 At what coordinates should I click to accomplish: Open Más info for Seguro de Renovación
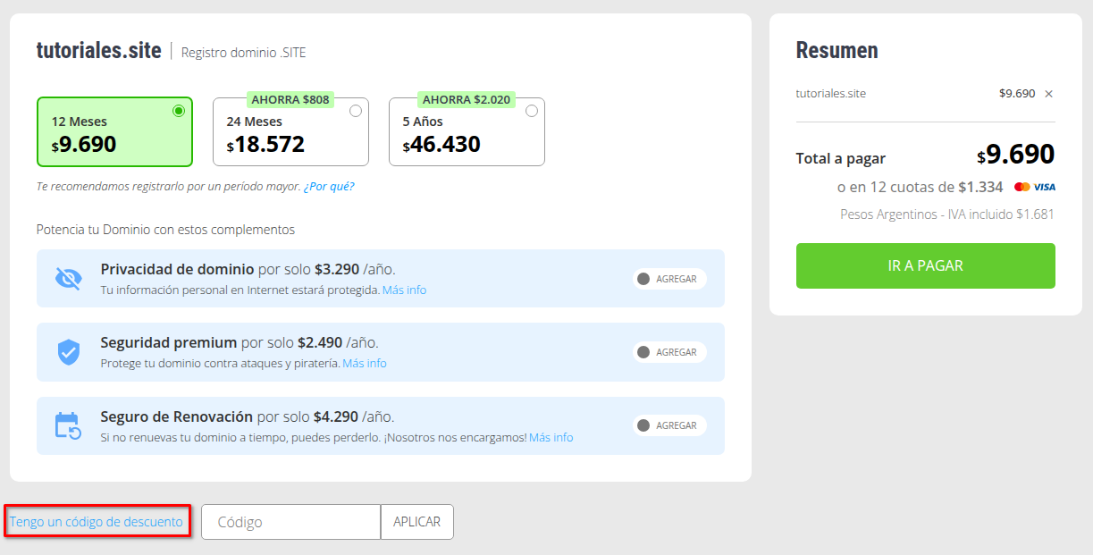click(x=551, y=438)
